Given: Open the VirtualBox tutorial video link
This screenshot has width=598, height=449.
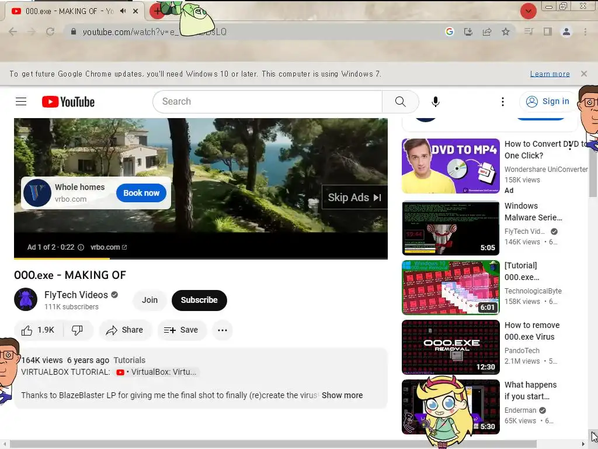Looking at the screenshot, I should coord(157,372).
